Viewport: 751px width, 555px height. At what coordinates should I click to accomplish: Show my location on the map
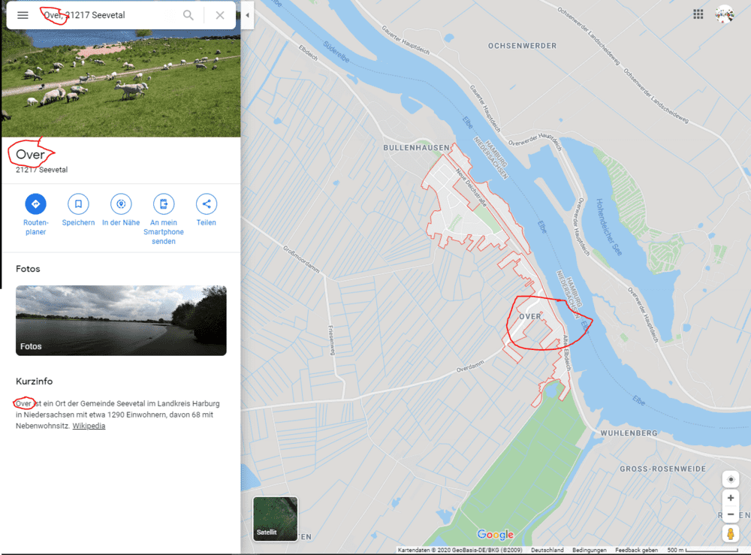(x=731, y=479)
